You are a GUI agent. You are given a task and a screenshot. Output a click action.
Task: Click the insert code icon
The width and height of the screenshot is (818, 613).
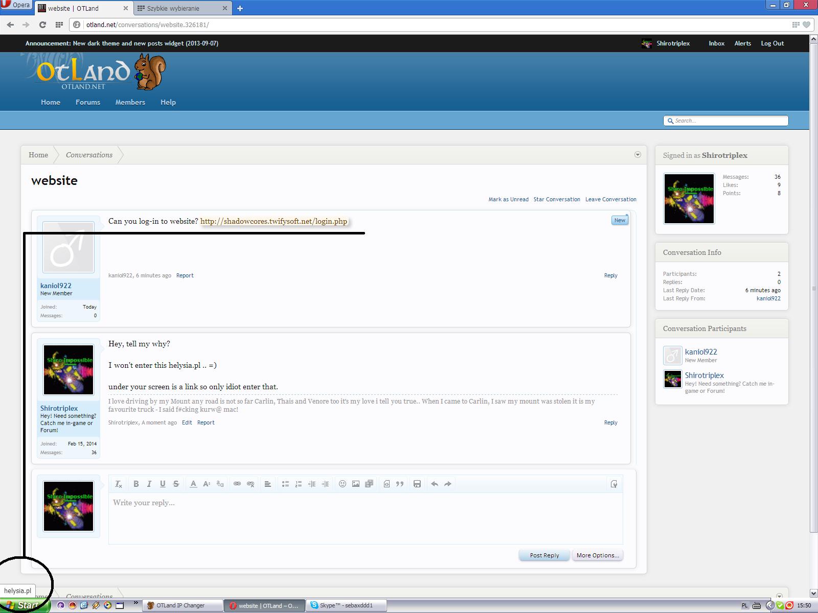[x=387, y=484]
